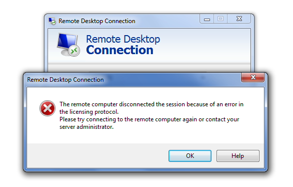This screenshot has width=293, height=187.
Task: Click the large monitor icon in the banner
Action: tap(68, 45)
